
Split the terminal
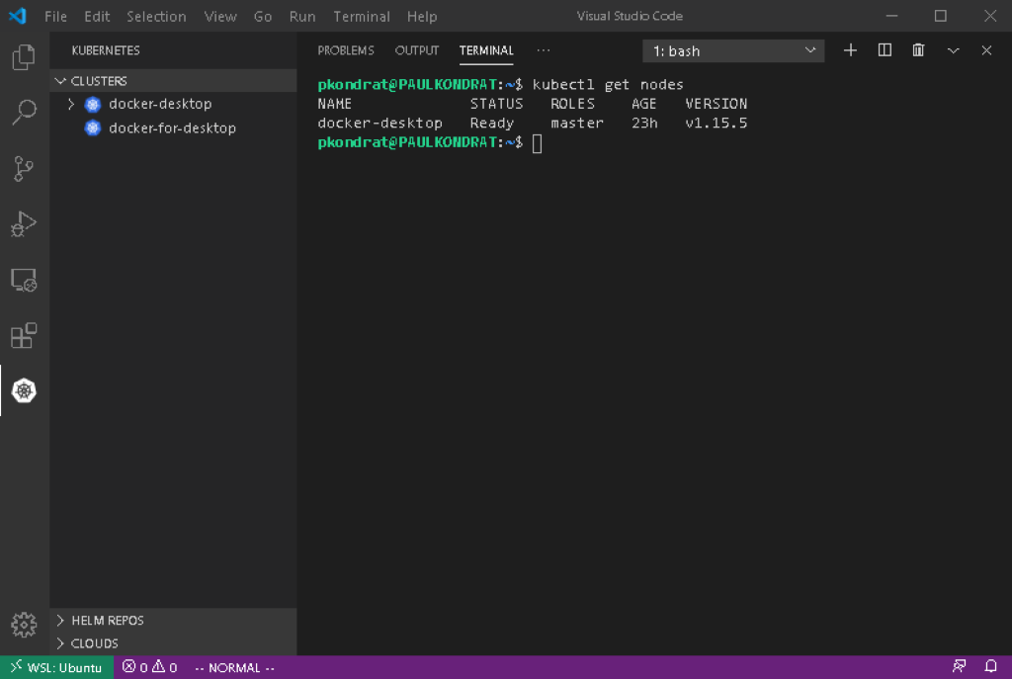(884, 49)
